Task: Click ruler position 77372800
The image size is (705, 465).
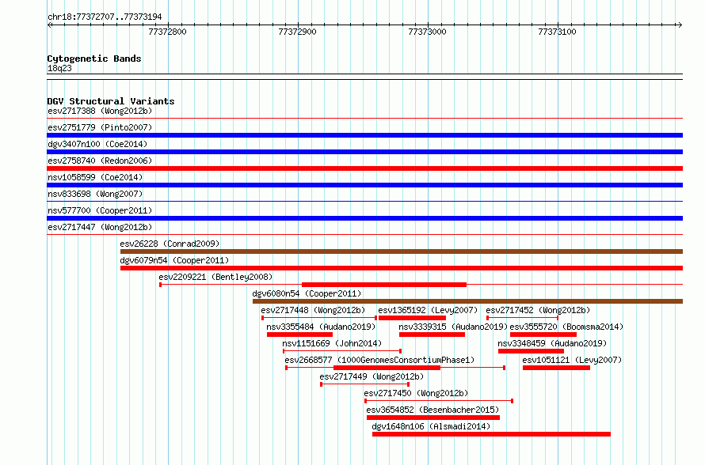Action: click(x=167, y=32)
